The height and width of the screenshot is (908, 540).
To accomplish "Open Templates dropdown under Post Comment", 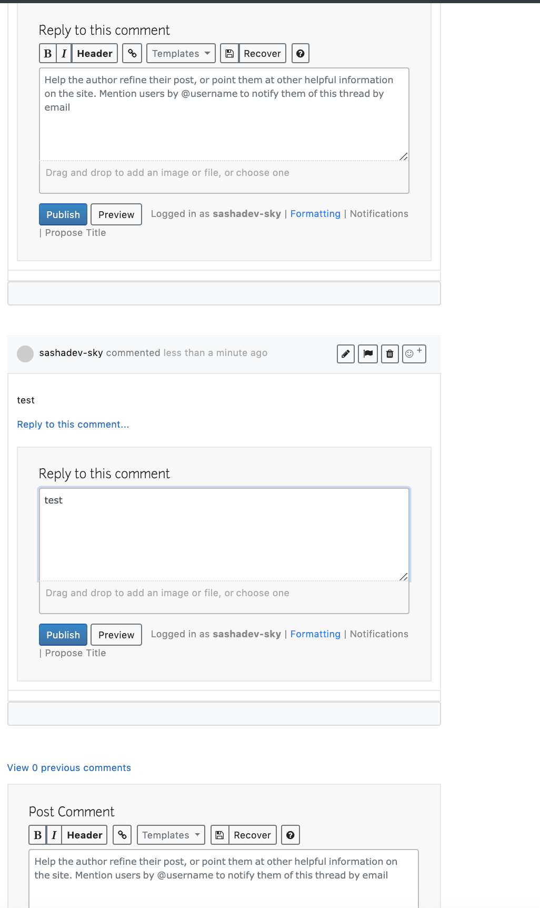I will (170, 835).
